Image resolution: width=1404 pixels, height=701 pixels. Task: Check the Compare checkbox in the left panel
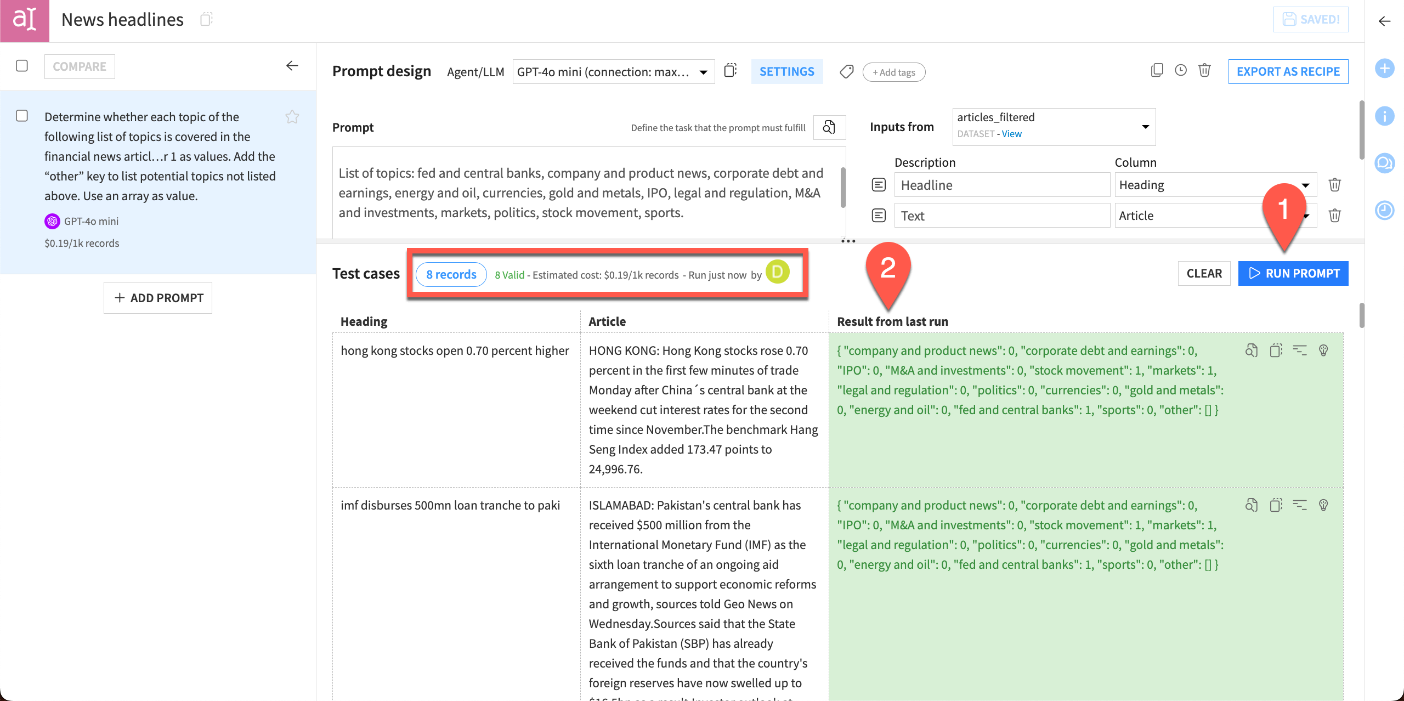tap(22, 66)
